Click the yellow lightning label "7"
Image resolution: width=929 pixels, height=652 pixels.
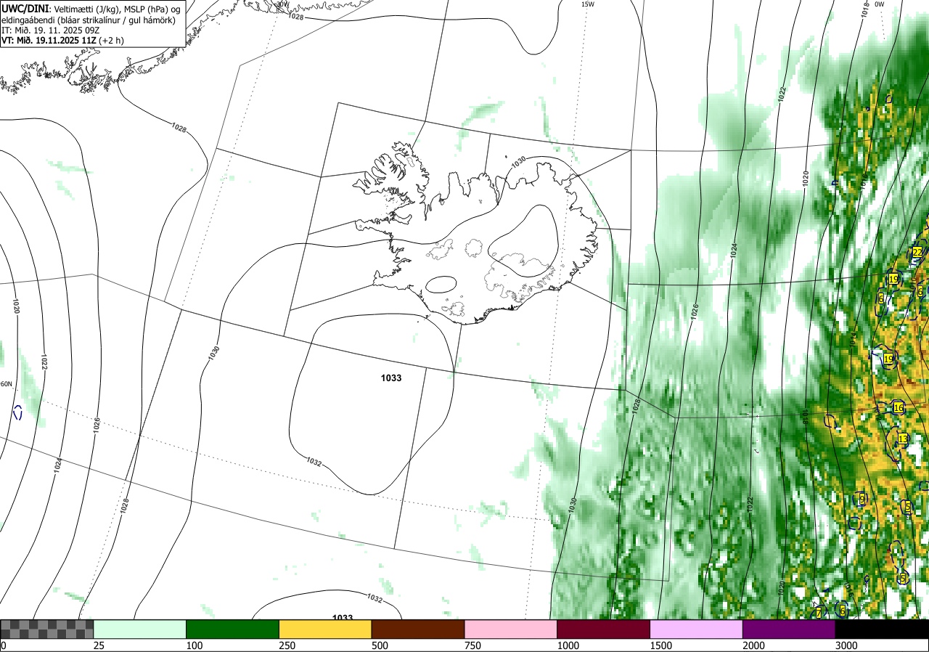[x=819, y=614]
